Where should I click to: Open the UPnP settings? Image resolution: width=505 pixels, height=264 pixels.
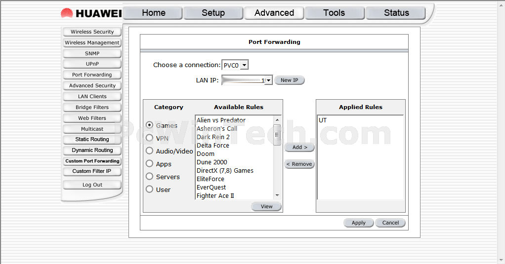pyautogui.click(x=92, y=64)
